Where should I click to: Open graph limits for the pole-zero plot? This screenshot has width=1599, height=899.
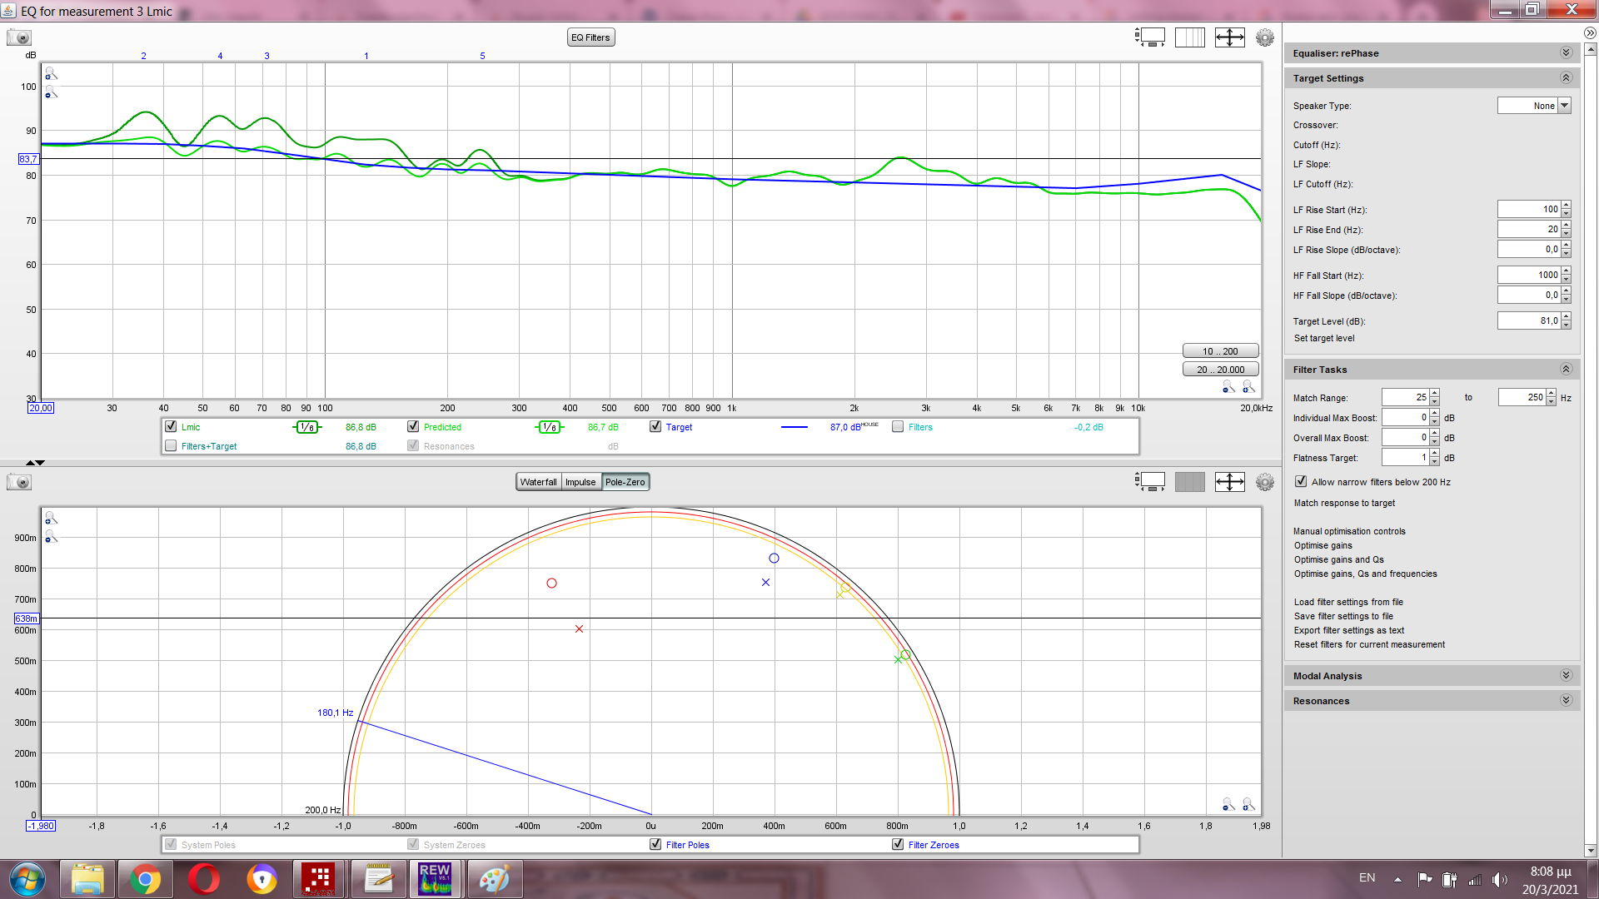(x=1229, y=482)
